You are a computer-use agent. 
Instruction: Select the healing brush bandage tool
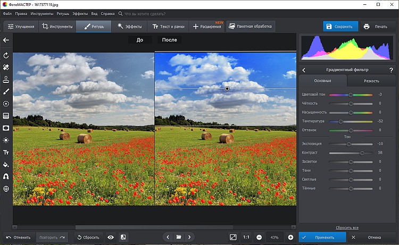(x=6, y=67)
